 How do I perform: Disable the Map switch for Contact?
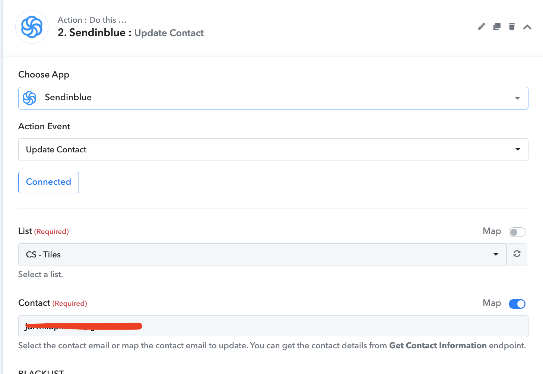[x=517, y=304]
